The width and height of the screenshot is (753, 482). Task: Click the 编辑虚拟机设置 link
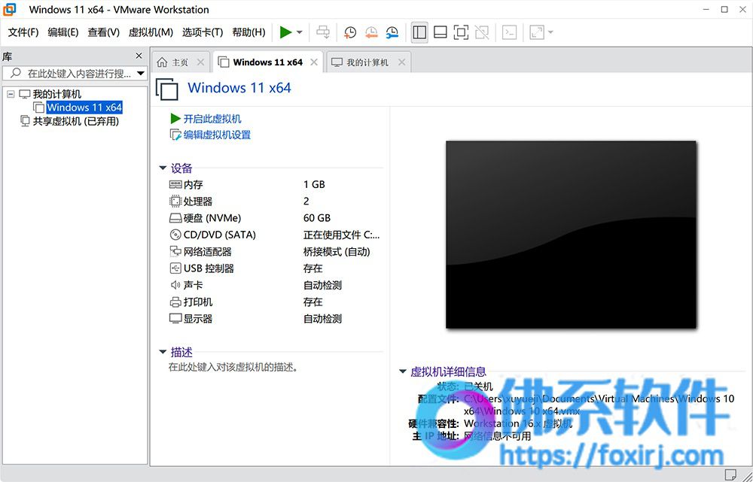[217, 135]
